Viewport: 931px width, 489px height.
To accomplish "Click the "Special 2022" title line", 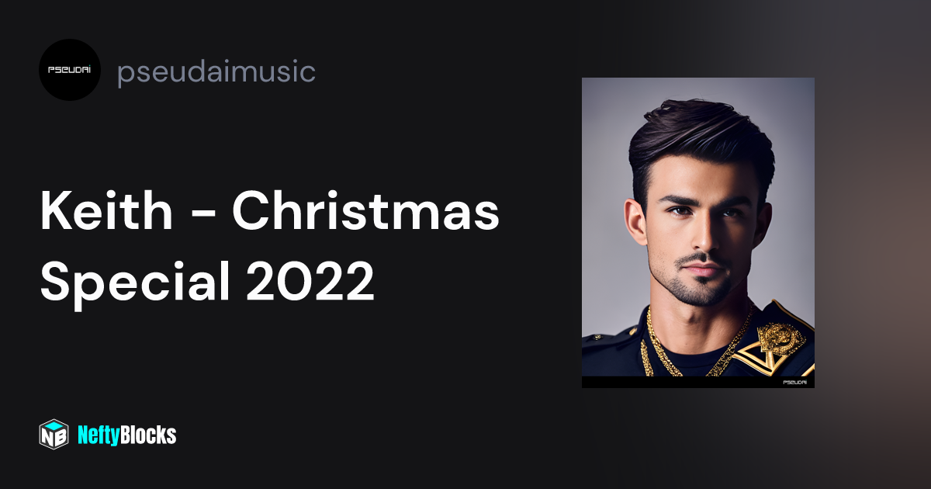I will point(207,283).
